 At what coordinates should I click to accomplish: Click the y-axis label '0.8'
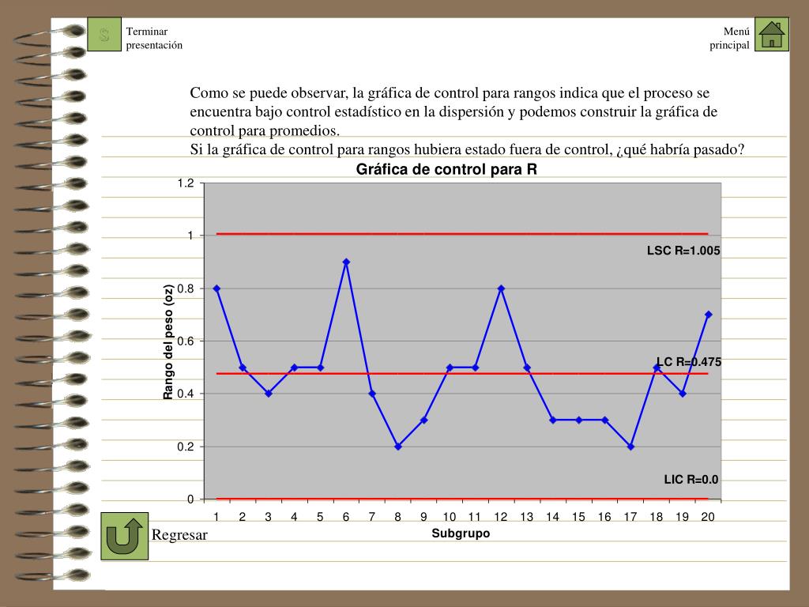(x=186, y=288)
